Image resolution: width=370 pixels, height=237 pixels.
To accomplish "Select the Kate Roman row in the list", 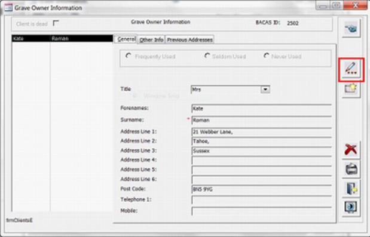I will [x=62, y=39].
